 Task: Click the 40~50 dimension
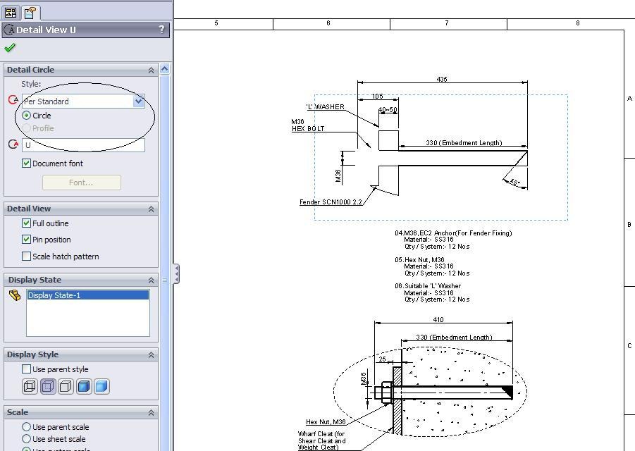[x=388, y=110]
